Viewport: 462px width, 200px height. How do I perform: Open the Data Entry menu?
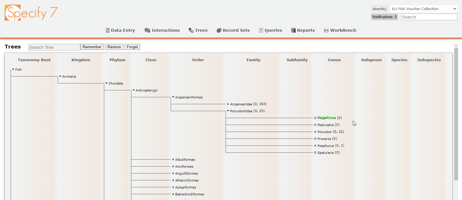click(120, 30)
